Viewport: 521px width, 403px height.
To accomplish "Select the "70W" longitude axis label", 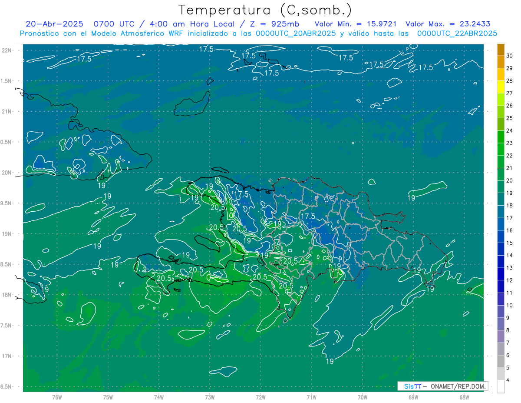I will [363, 397].
